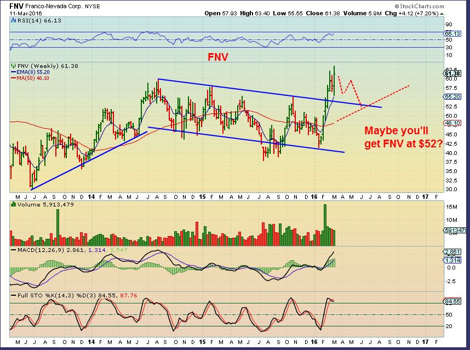470x350 pixels.
Task: Click the FNV (Weekly) candlestick legend icon
Action: (13, 66)
